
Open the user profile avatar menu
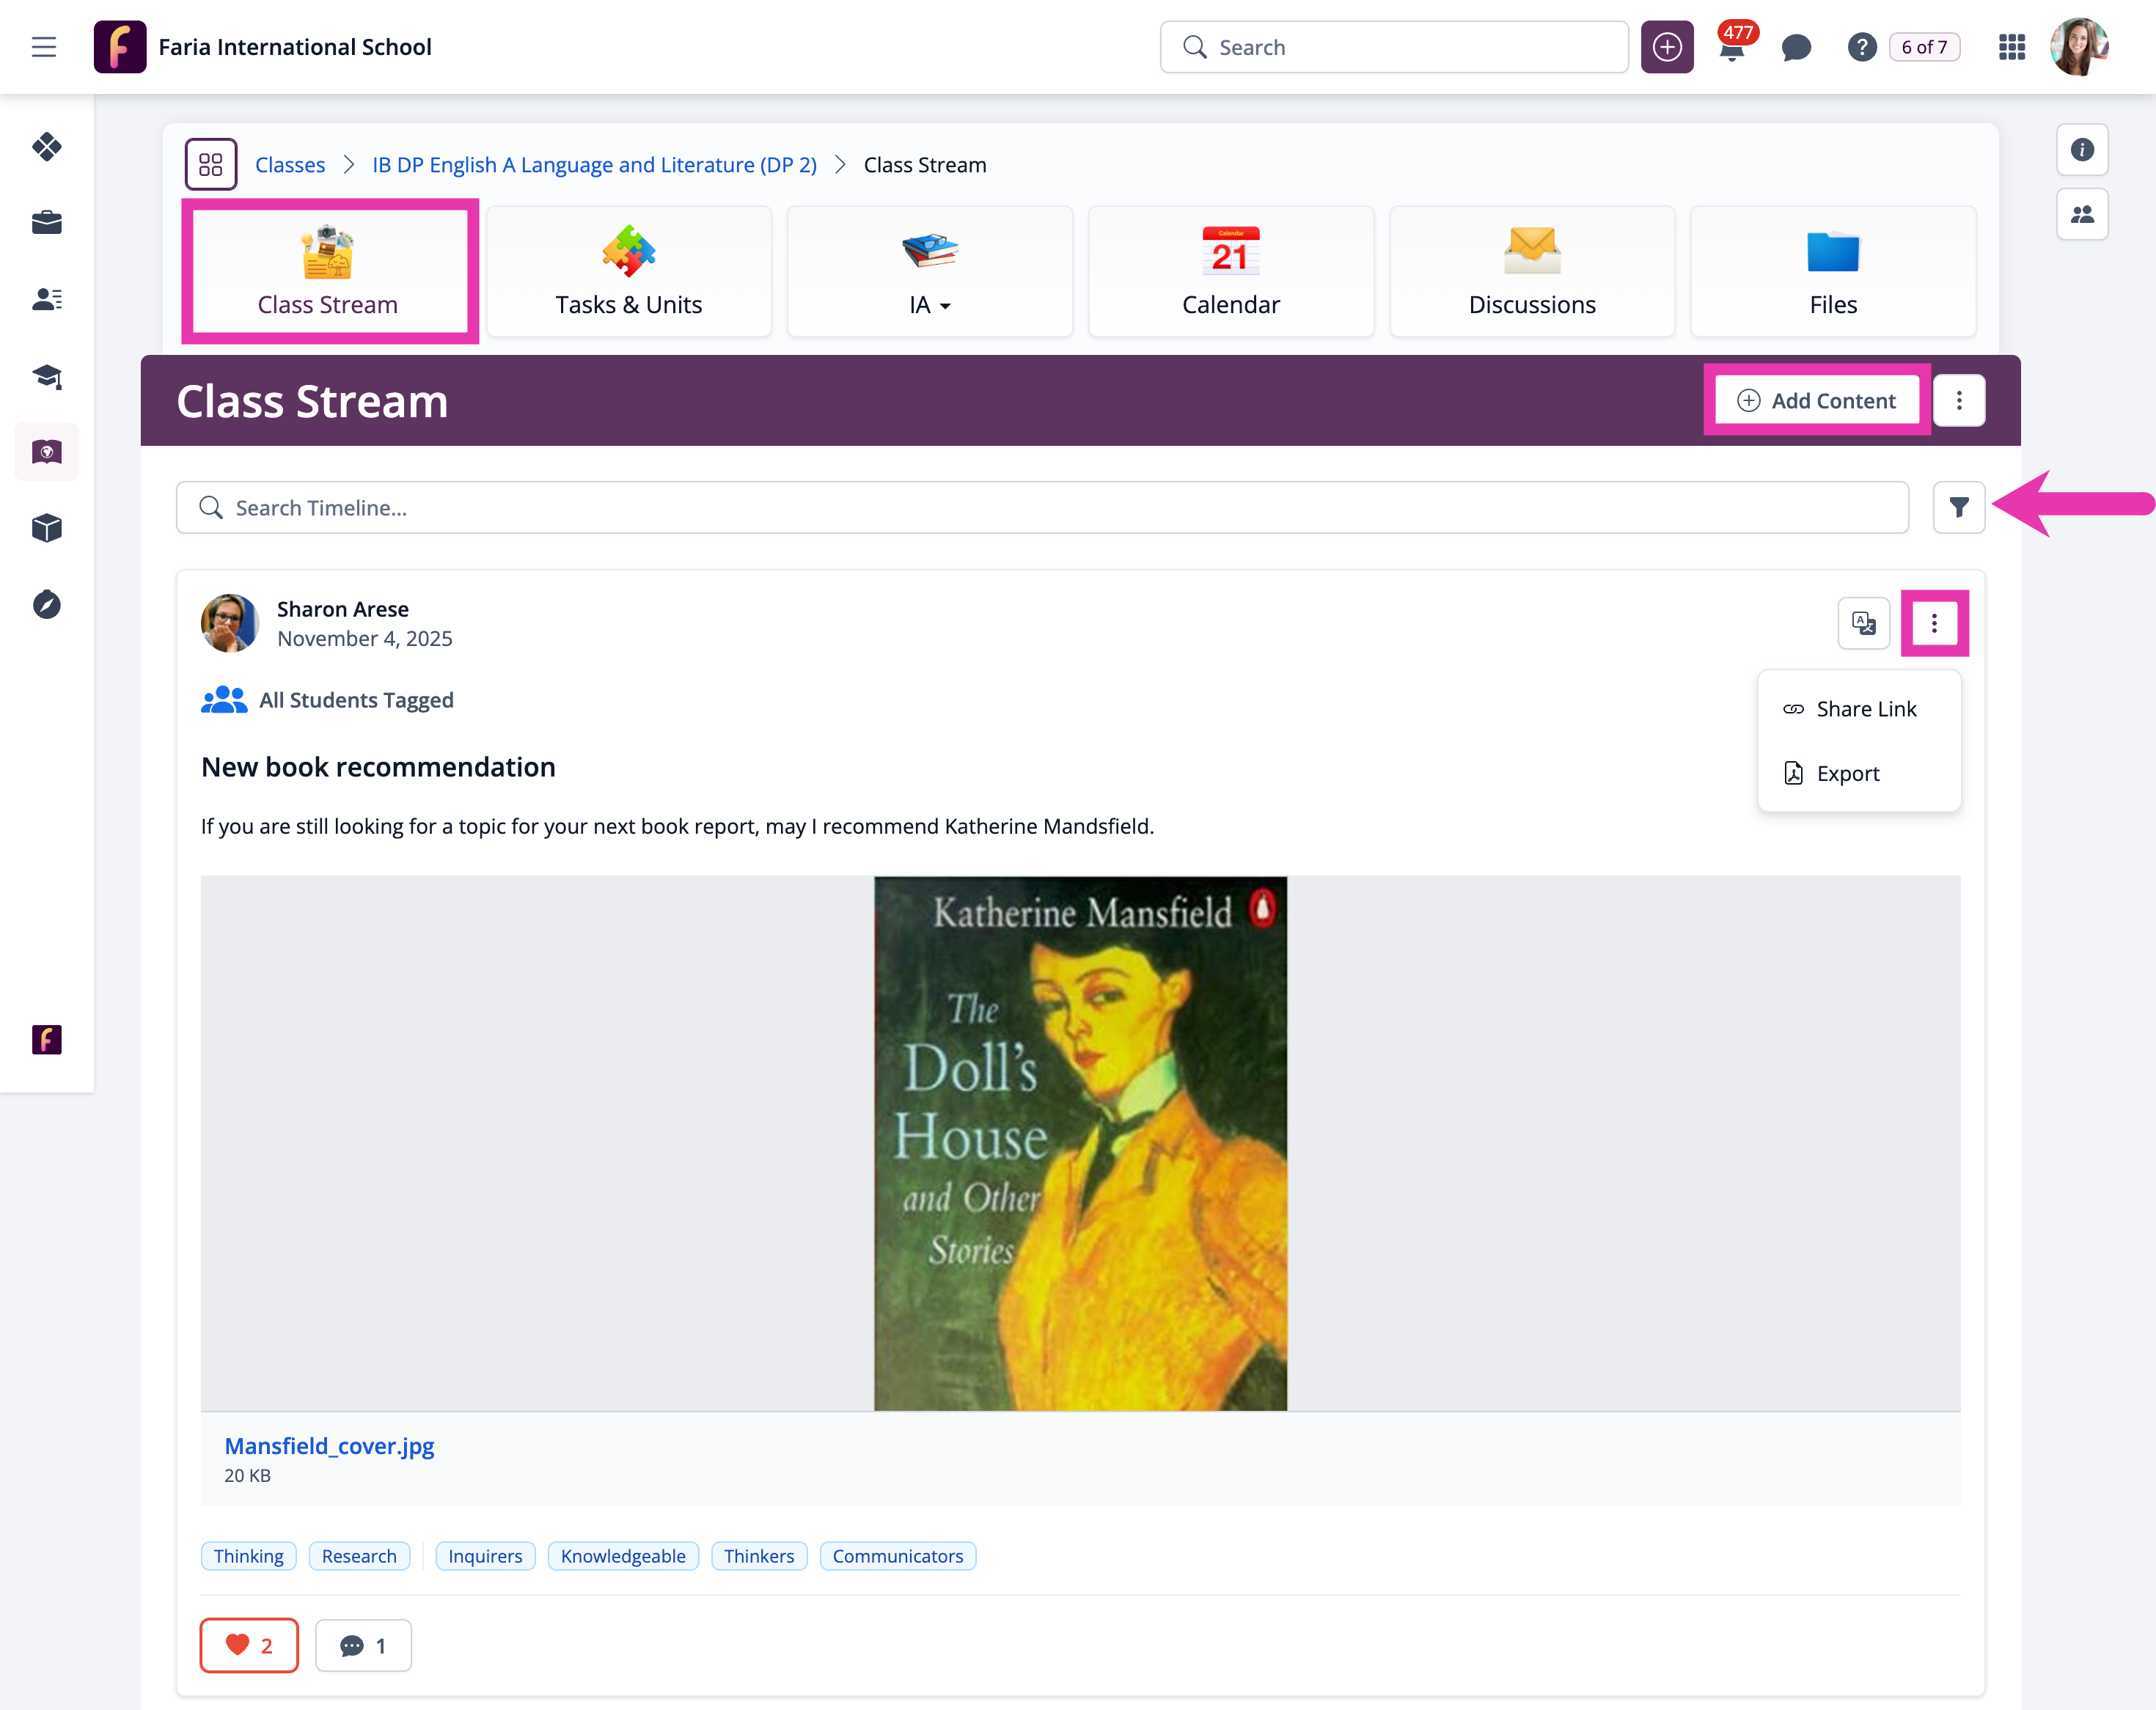pos(2079,47)
